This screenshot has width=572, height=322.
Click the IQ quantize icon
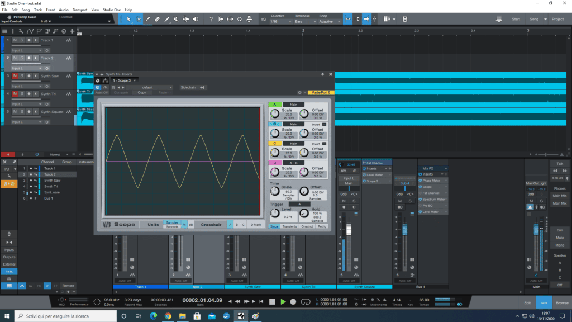(x=264, y=20)
